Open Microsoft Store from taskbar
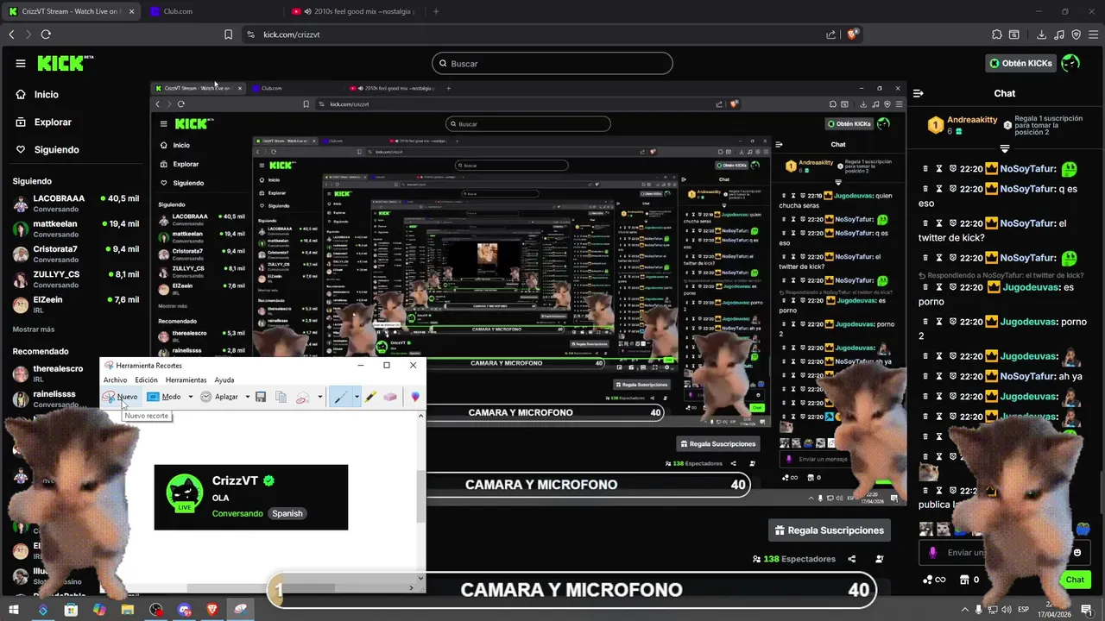This screenshot has height=621, width=1105. (71, 610)
